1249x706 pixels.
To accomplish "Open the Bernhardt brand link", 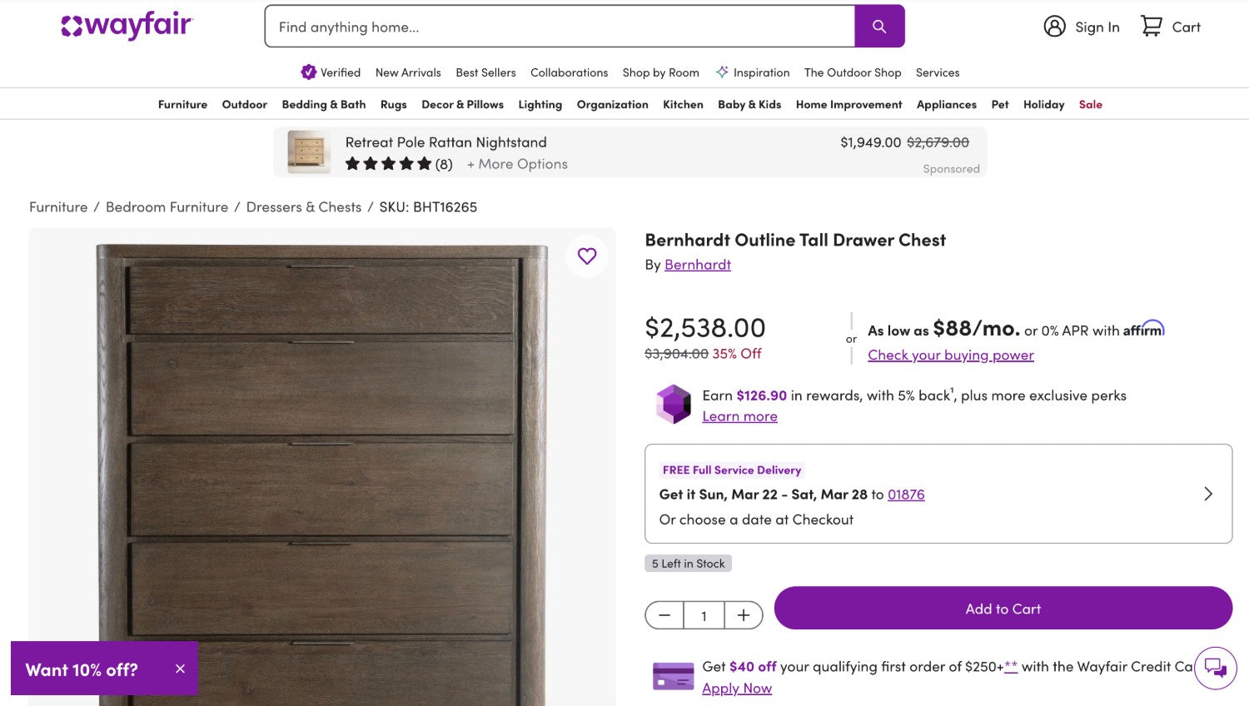I will [x=698, y=265].
